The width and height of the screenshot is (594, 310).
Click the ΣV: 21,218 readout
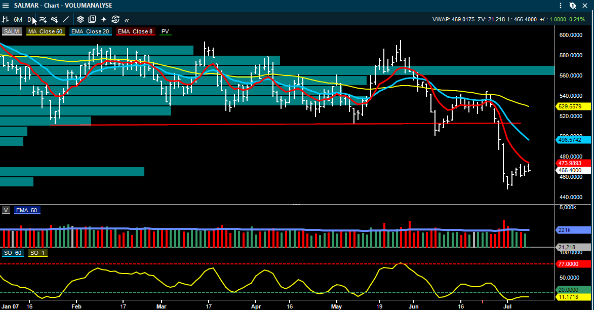point(491,19)
